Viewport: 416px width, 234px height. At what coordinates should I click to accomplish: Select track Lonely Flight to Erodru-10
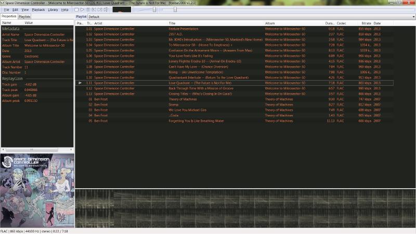click(x=235, y=61)
